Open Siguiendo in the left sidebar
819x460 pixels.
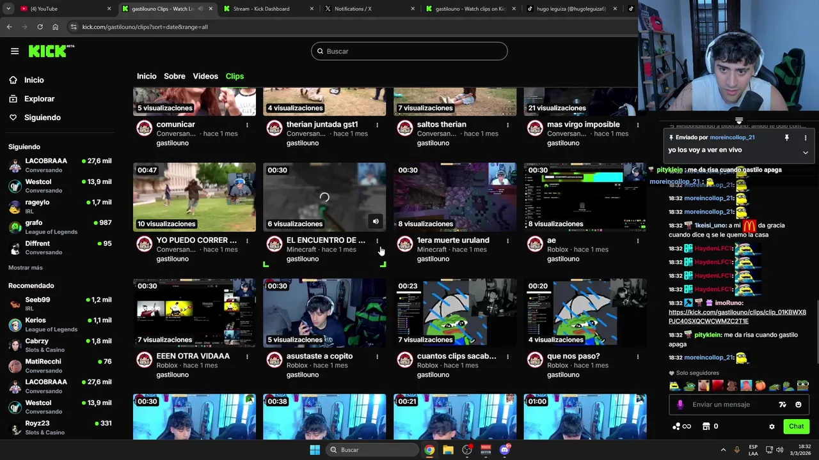tap(42, 118)
